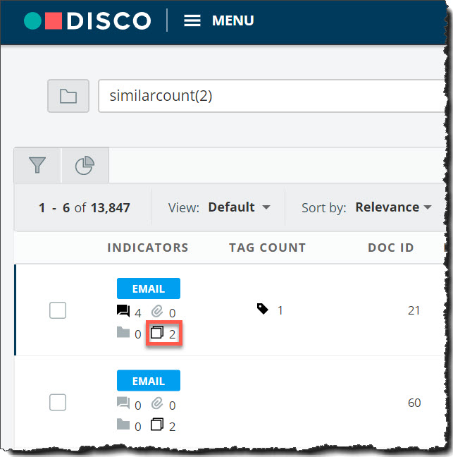The height and width of the screenshot is (457, 453).
Task: Click the similarcount(2) search field
Action: tap(268, 96)
